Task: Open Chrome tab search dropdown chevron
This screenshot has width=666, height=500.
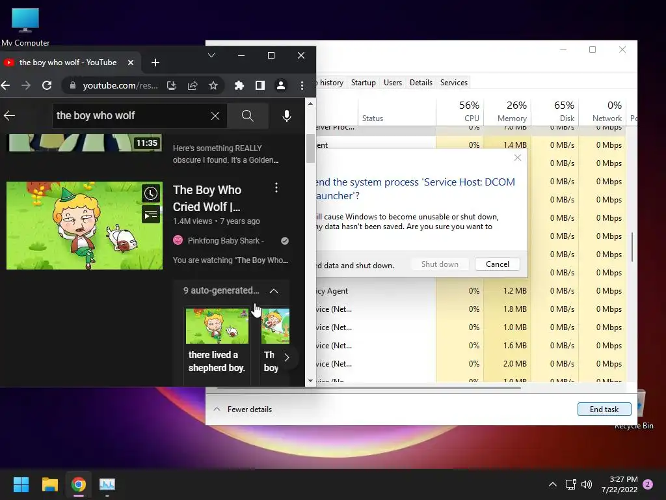Action: (x=211, y=55)
